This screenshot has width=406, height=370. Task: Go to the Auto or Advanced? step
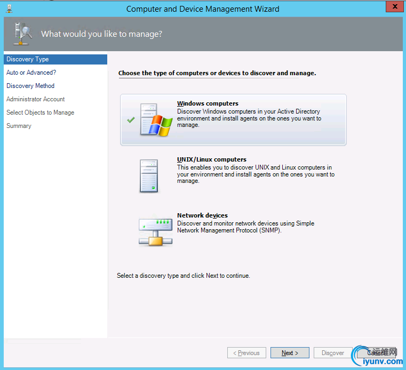pos(31,73)
